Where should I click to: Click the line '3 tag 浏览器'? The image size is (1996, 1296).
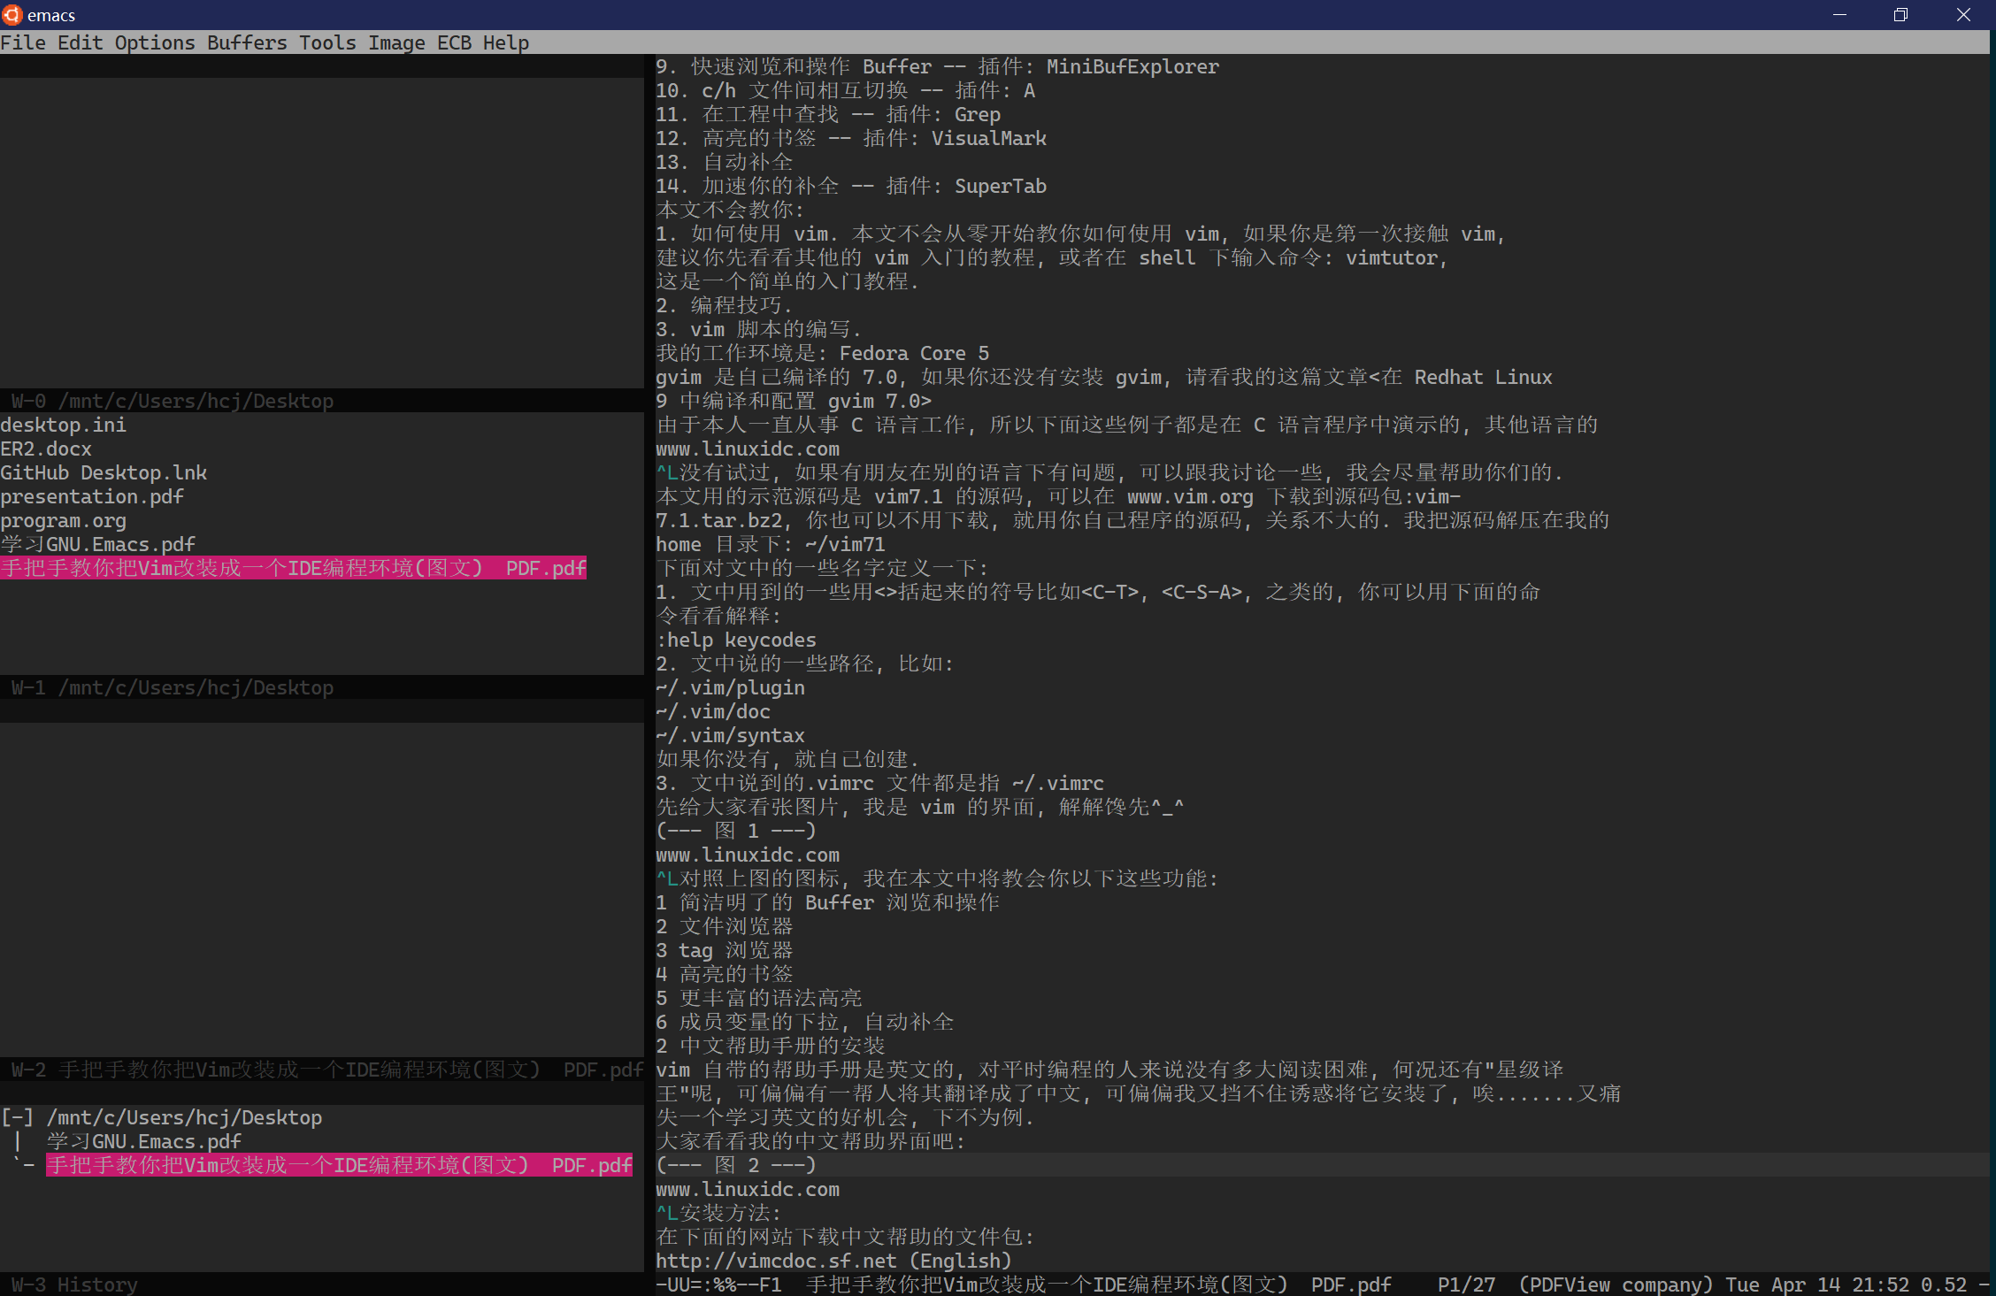point(725,950)
